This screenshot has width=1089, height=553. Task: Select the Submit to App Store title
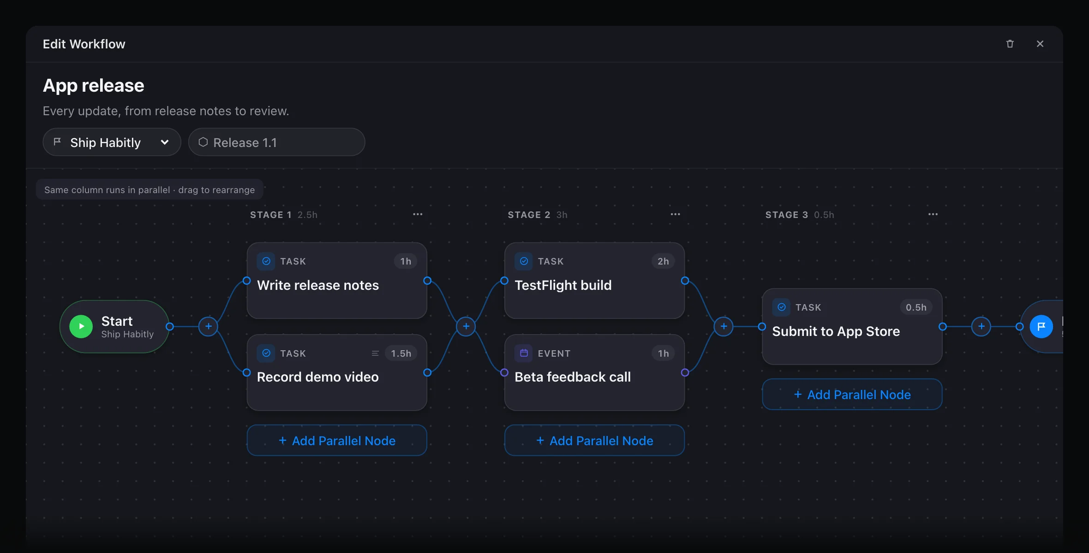pos(836,331)
